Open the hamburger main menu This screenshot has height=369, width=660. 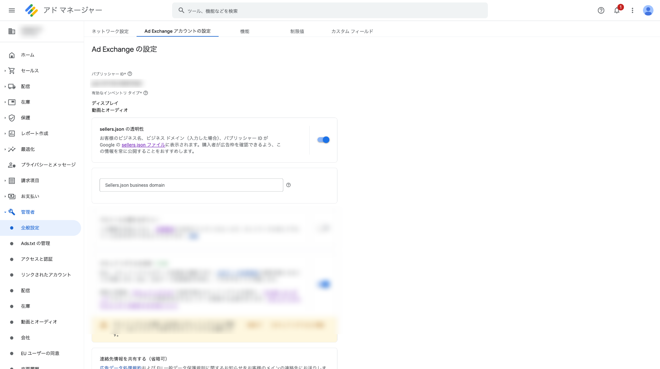tap(12, 10)
